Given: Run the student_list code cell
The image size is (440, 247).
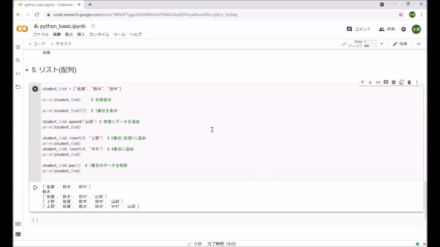Looking at the screenshot, I should tap(35, 89).
